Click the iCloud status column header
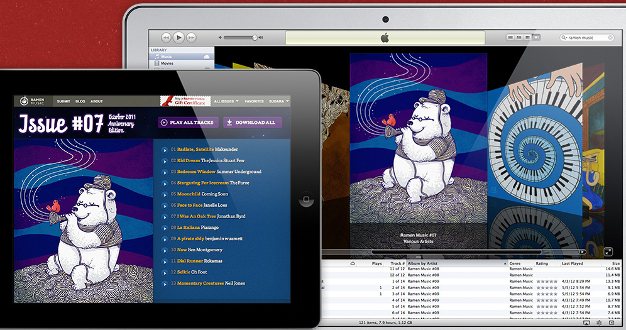The height and width of the screenshot is (330, 626). point(353,263)
